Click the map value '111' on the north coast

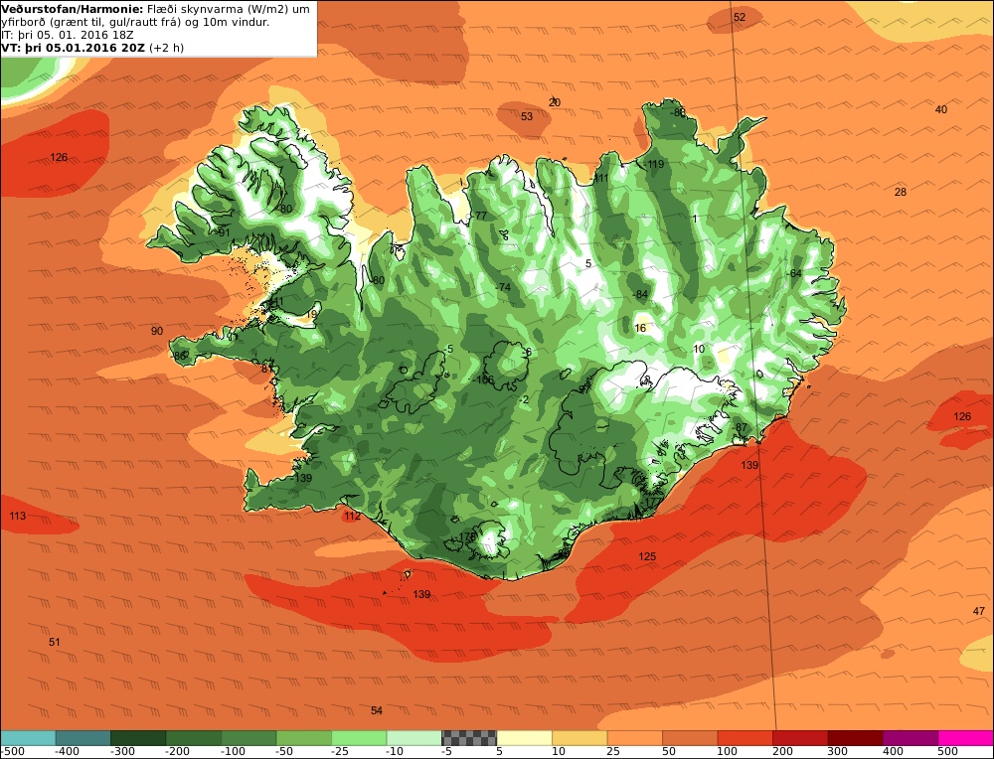pos(600,178)
